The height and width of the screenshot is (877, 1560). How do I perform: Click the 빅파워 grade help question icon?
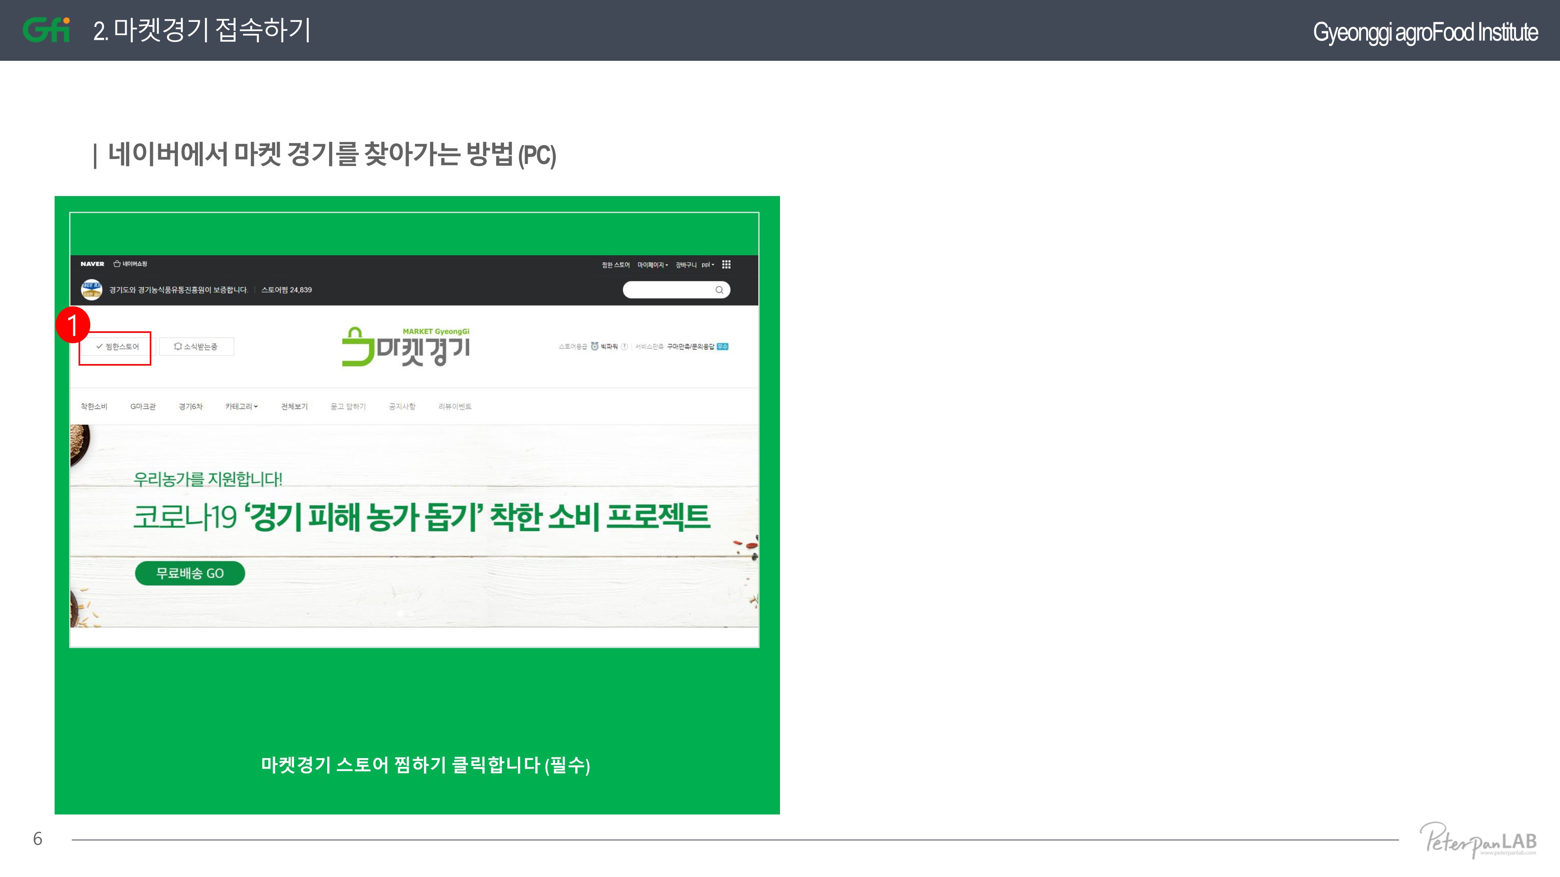[x=624, y=347]
